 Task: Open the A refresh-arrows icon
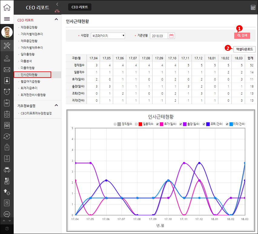pyautogui.click(x=7, y=136)
